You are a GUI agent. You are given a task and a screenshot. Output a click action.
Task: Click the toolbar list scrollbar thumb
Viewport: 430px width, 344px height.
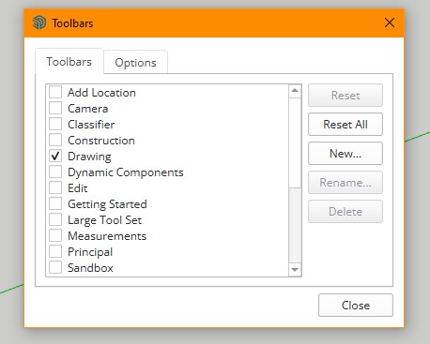click(x=295, y=142)
